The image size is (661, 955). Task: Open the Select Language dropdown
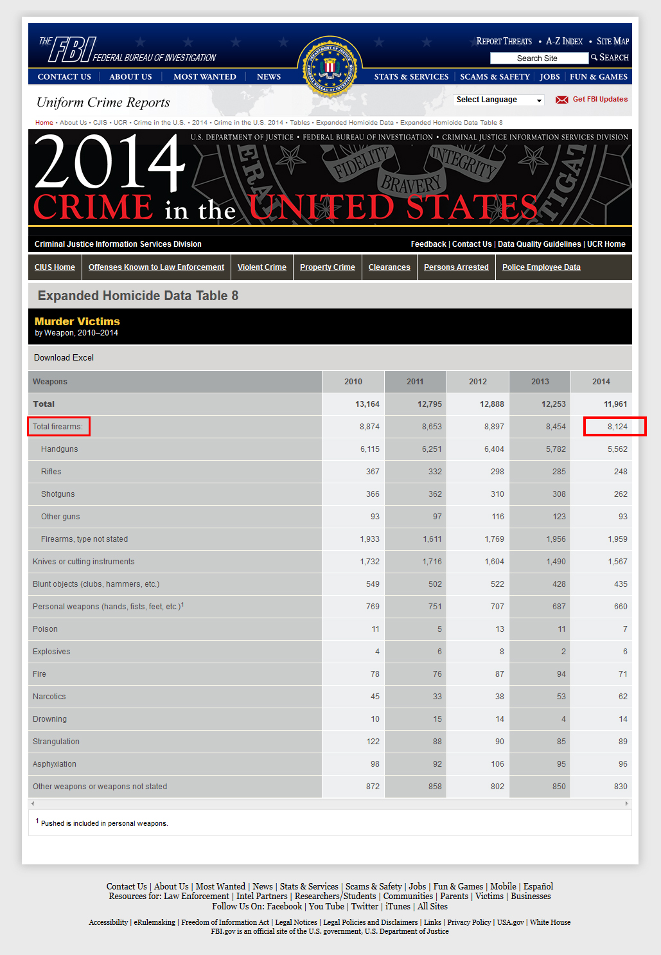click(x=498, y=100)
